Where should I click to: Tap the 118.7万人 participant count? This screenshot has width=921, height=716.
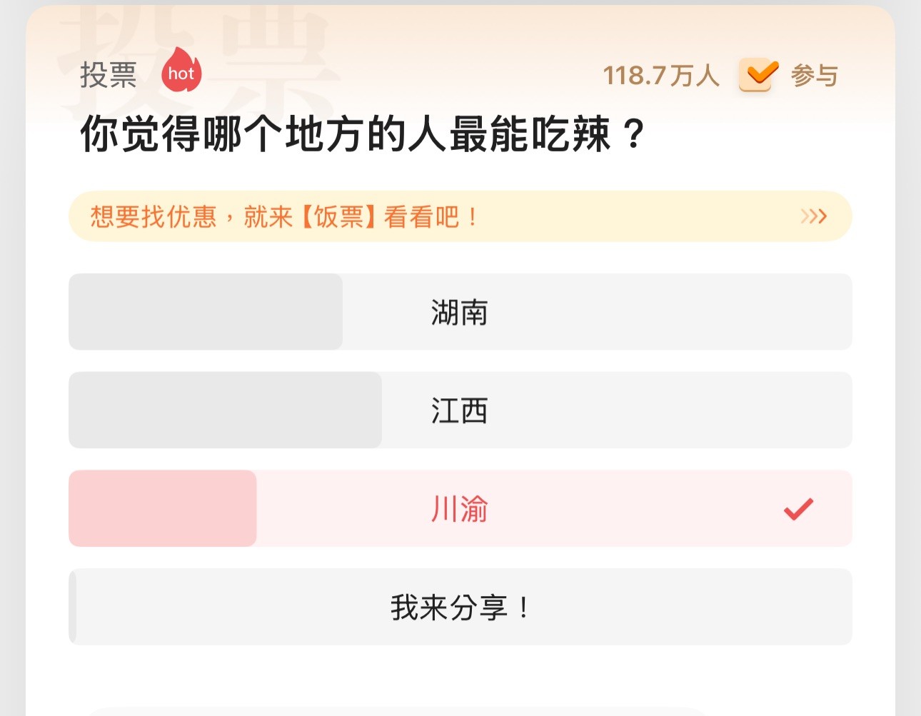coord(661,75)
